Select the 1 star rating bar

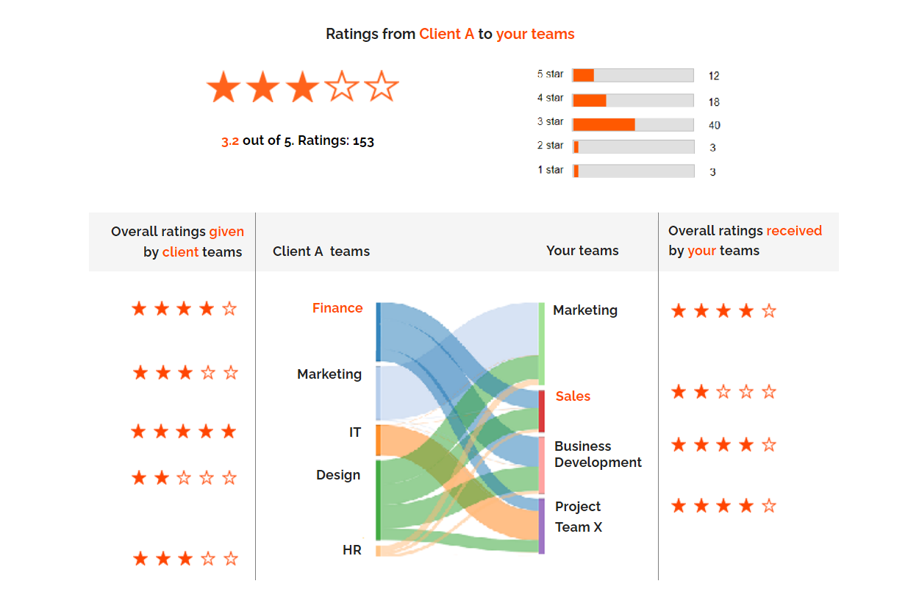(633, 171)
